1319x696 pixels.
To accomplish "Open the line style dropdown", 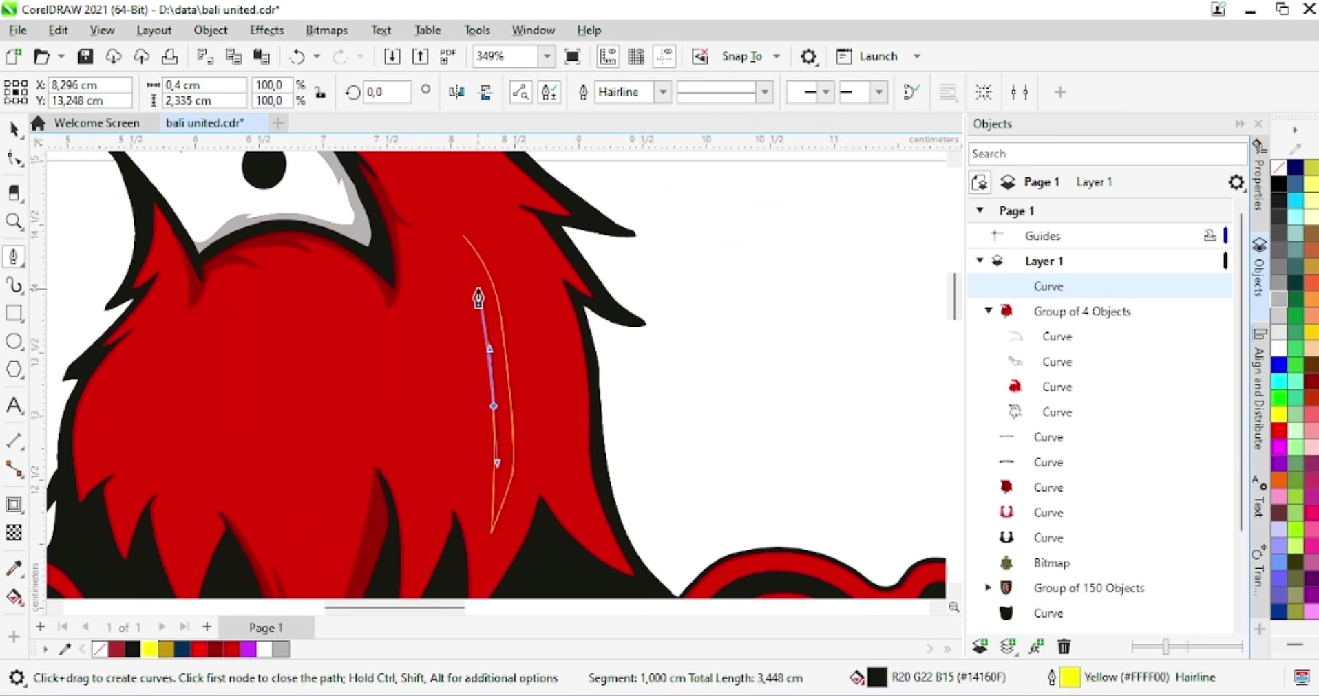I will point(765,92).
